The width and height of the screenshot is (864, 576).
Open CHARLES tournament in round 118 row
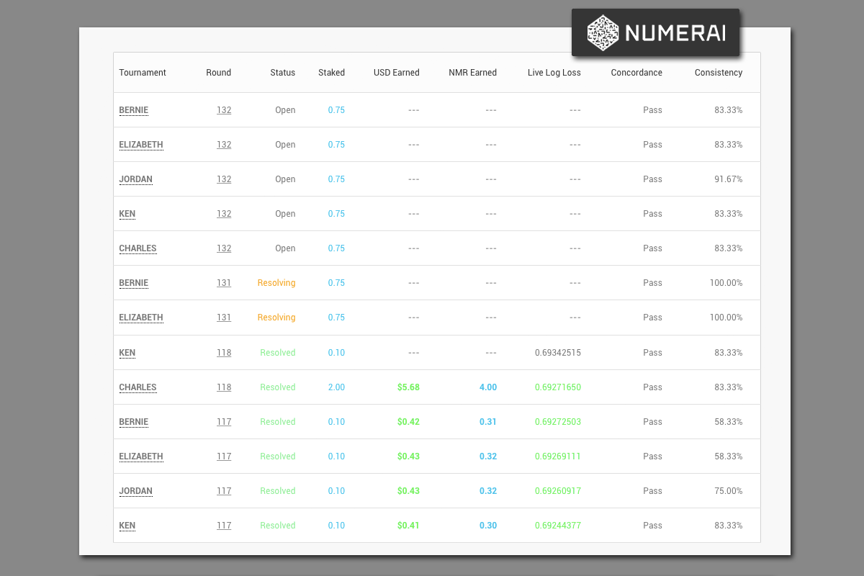point(138,387)
